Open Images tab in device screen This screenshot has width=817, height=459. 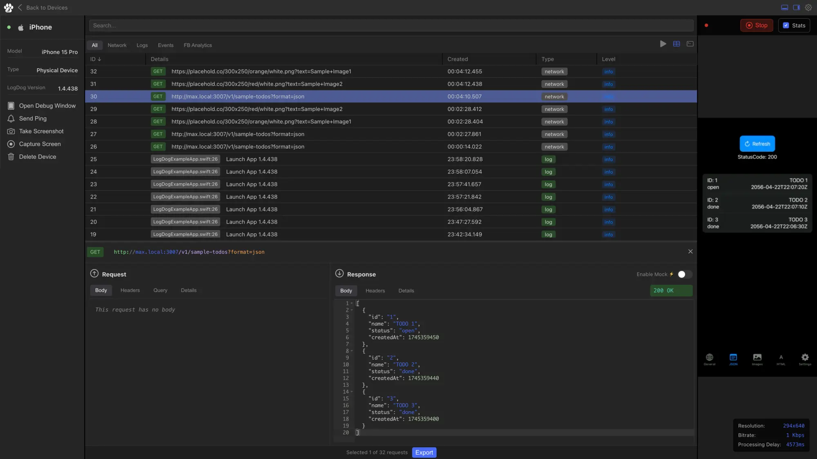coord(757,359)
